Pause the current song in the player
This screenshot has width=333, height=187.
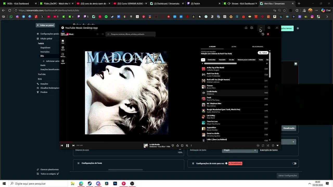[68, 145]
